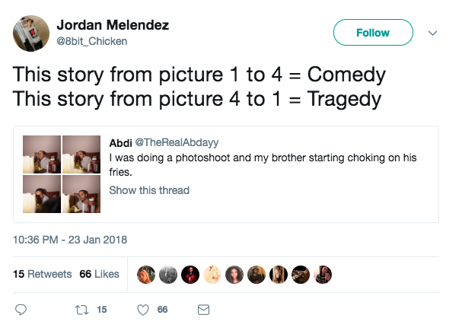Open the tweet timestamp 10:36 PM link
This screenshot has width=462, height=331.
tap(70, 239)
